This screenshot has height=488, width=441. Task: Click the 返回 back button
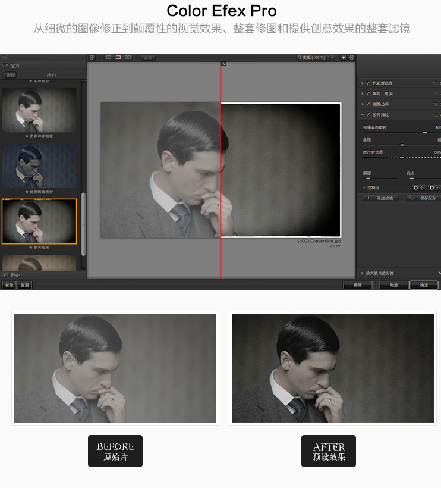click(x=10, y=75)
